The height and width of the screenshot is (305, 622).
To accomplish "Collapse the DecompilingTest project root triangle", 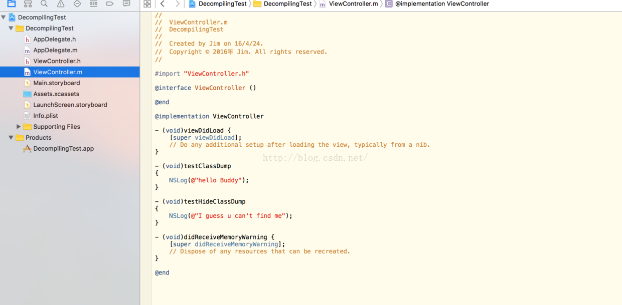I will 4,17.
